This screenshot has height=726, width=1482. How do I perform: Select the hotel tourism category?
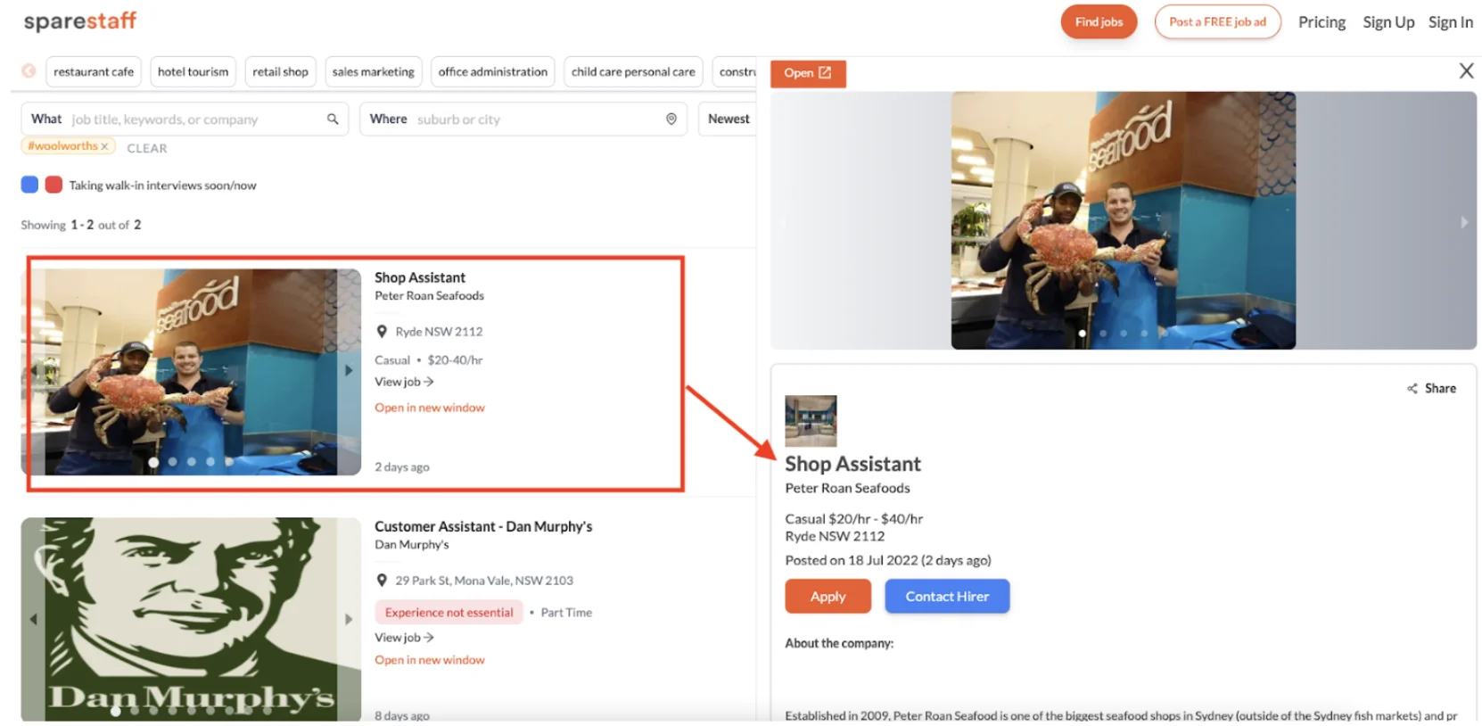click(193, 71)
